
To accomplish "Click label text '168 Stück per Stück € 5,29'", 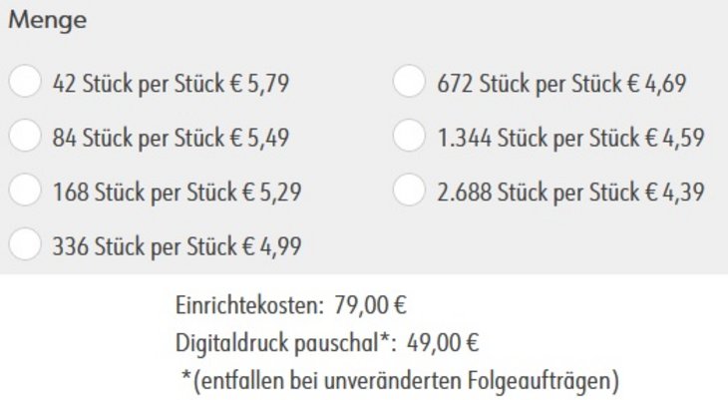I will pyautogui.click(x=177, y=193).
